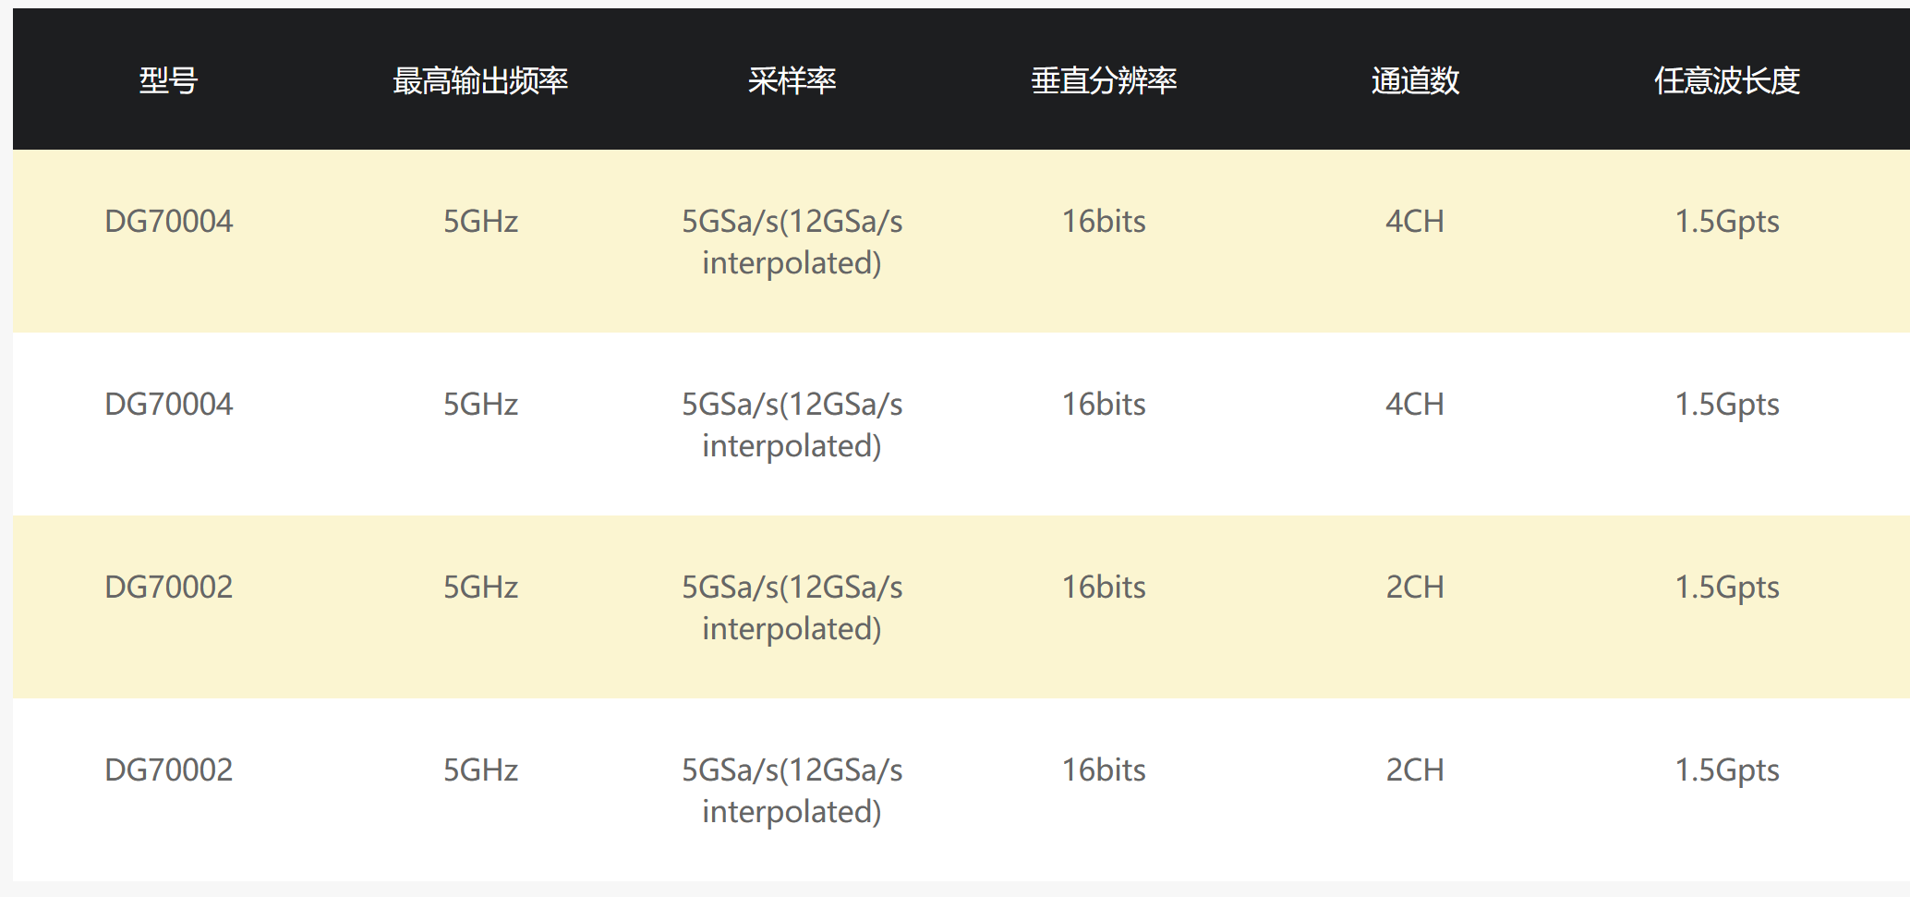Select the 通道数 column header
The image size is (1910, 897).
(1415, 81)
